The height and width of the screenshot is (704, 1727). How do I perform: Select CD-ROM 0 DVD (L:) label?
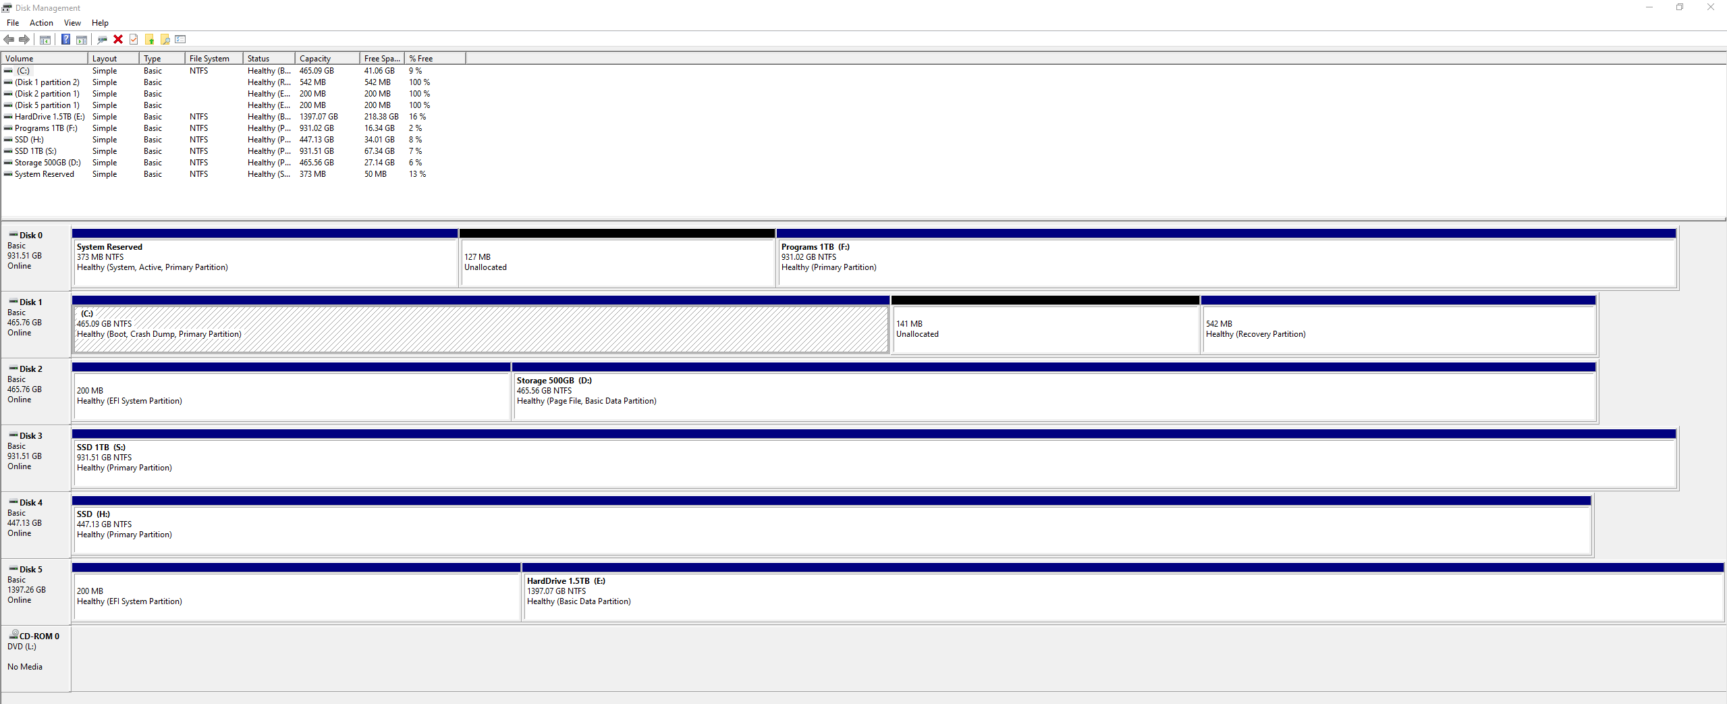(36, 658)
